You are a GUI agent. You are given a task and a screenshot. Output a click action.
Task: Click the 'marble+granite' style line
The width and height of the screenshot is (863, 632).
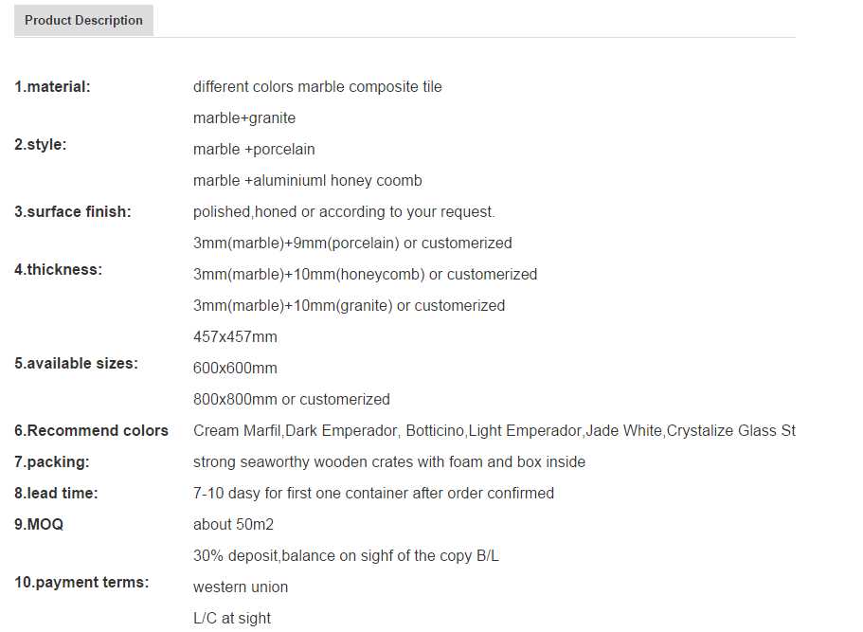tap(244, 117)
